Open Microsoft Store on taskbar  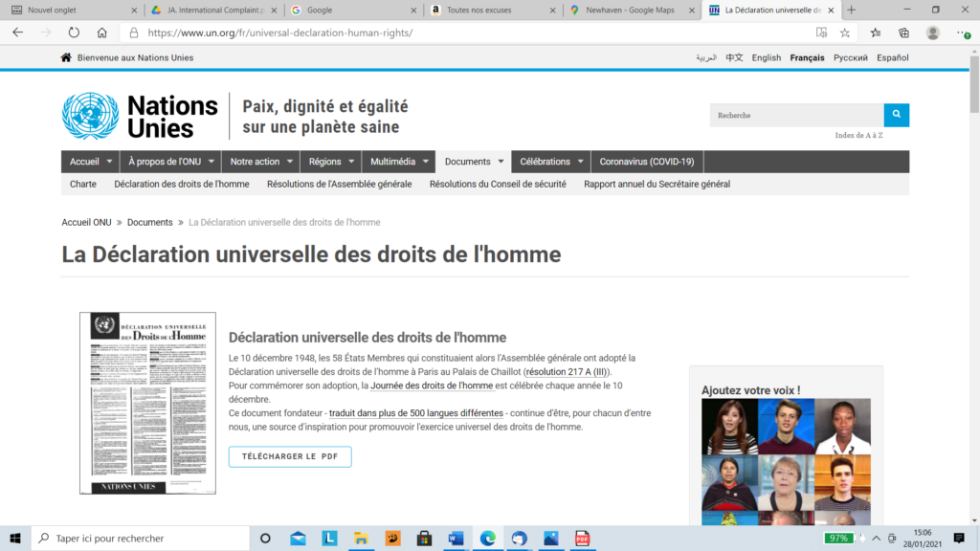point(424,538)
